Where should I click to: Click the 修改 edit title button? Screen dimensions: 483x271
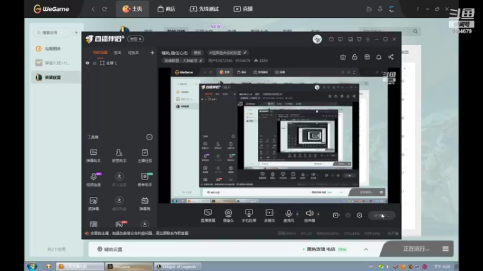click(x=197, y=53)
